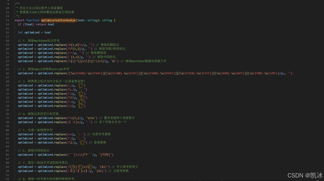Viewport: 324px width, 181px height.
Task: Click the comment '// 列表符号替换'
Action: [99, 134]
